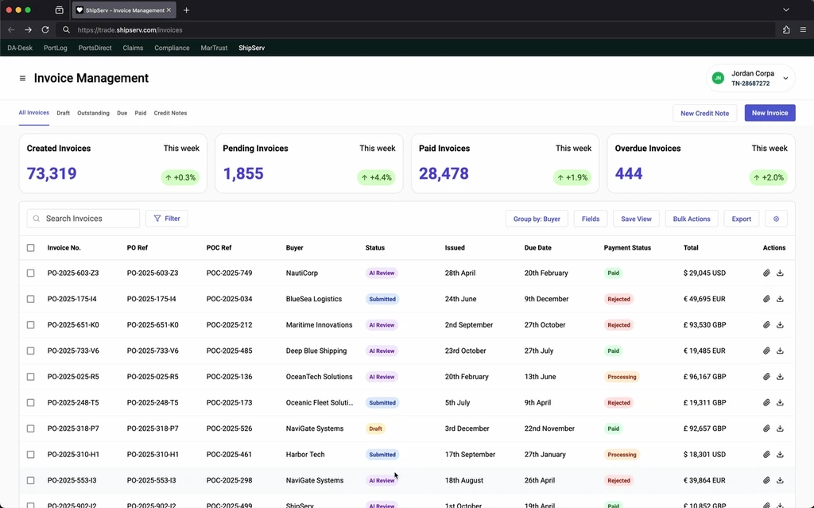
Task: Download the Deep Blue Shipping invoice
Action: point(780,351)
